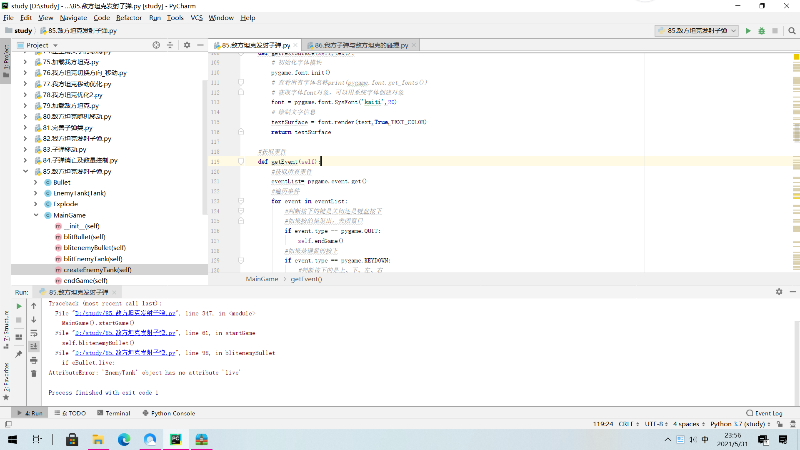Open the Terminal tool tab
The width and height of the screenshot is (800, 450).
coord(114,413)
